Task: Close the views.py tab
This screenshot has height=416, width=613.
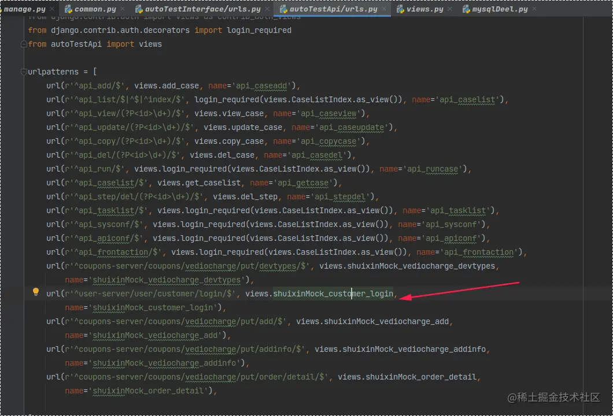Action: pyautogui.click(x=449, y=9)
